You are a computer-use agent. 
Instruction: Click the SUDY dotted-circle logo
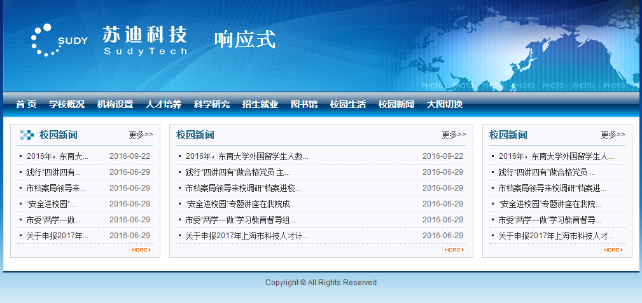pos(59,40)
